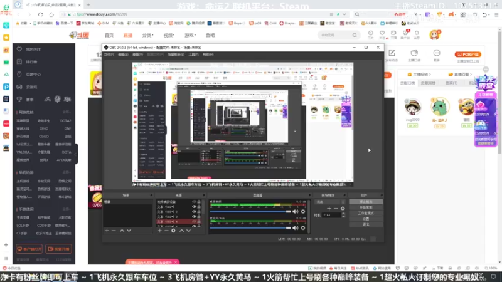Toggle visibility eye of 文本 (GDI+) 2 source
This screenshot has width=502, height=282.
pyautogui.click(x=194, y=212)
